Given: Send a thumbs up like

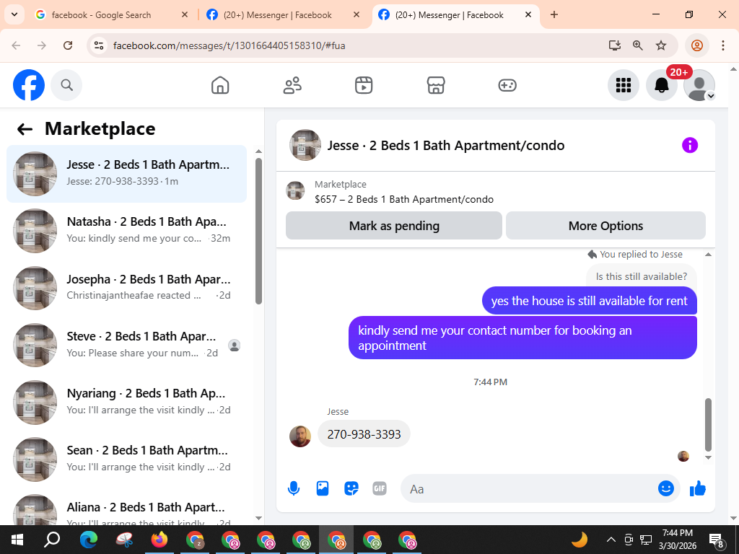Looking at the screenshot, I should pyautogui.click(x=698, y=488).
